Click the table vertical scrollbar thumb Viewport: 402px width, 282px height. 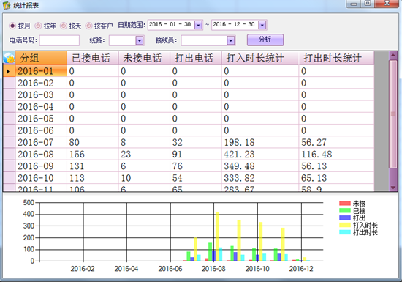point(393,114)
